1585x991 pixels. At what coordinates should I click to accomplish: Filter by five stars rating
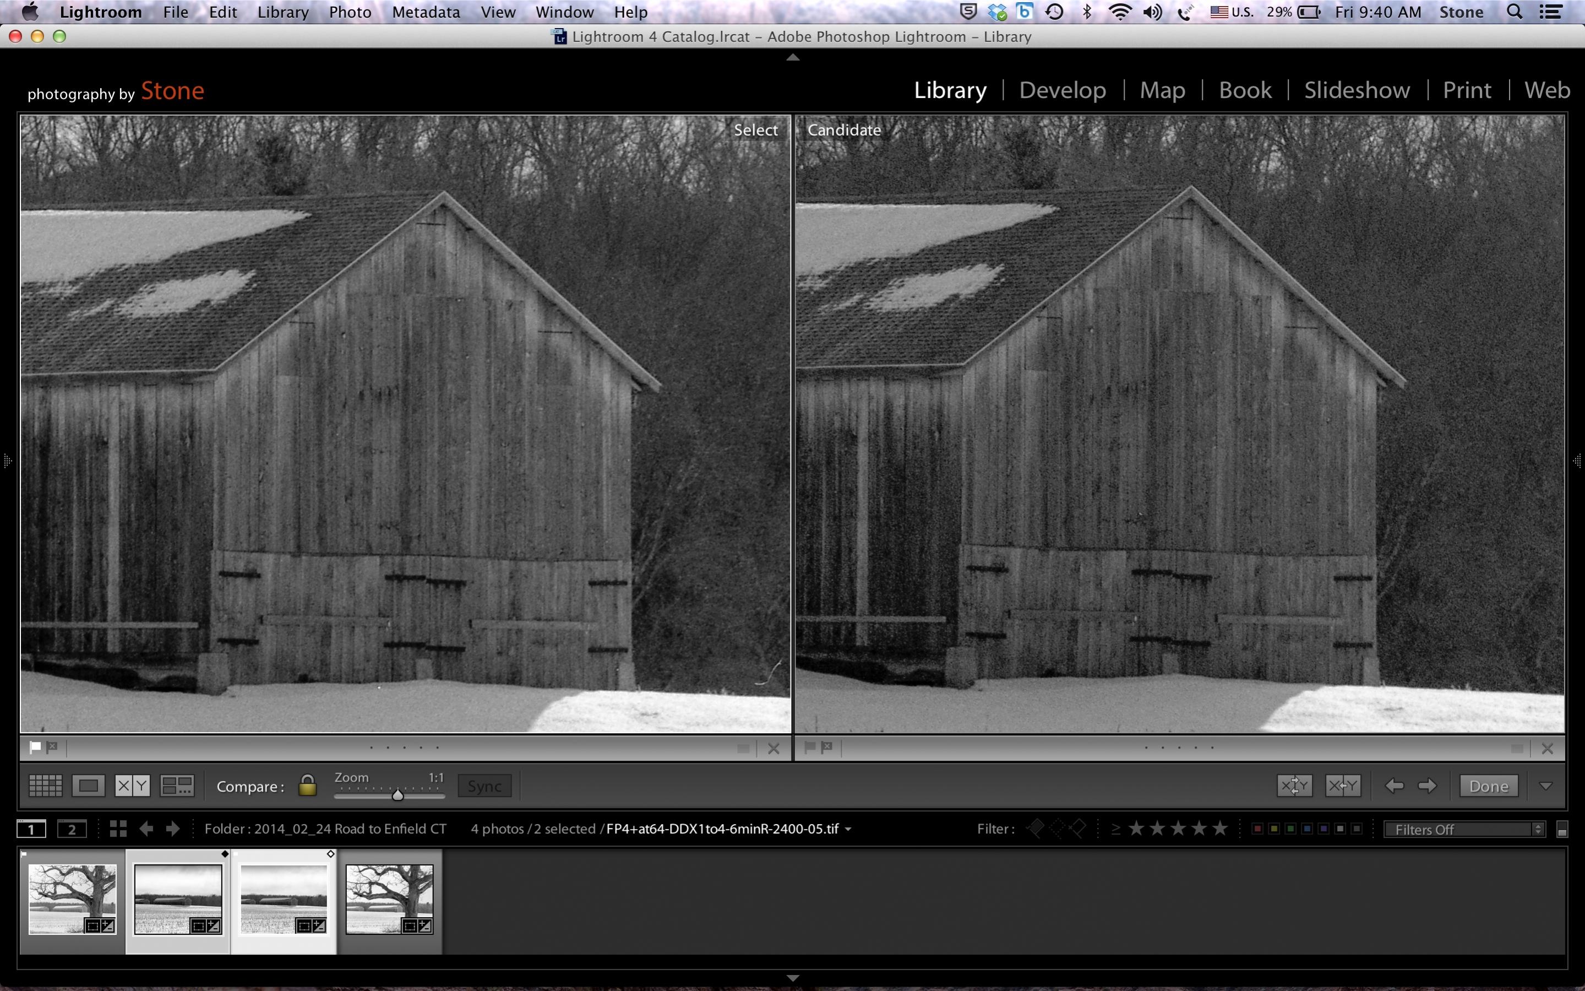point(1220,828)
